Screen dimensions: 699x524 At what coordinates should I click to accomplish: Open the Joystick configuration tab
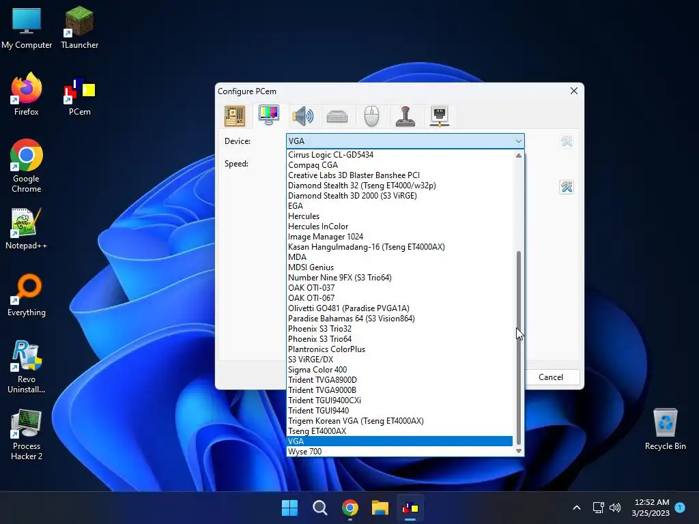tap(405, 116)
